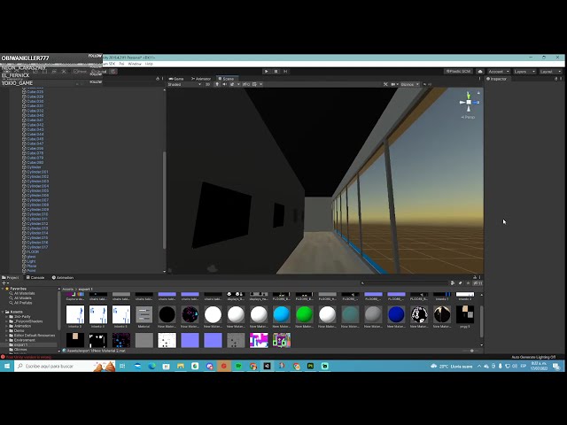
Task: Advance one frame with the Step button
Action: (285, 72)
